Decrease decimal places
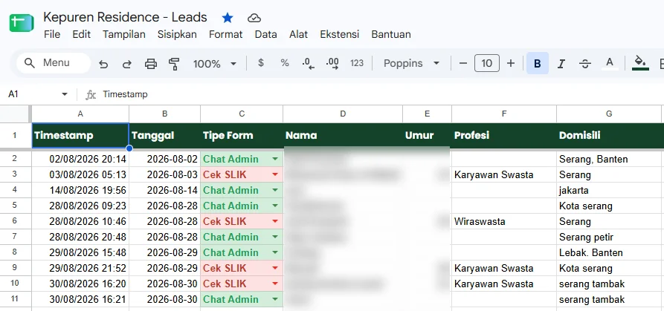The width and height of the screenshot is (664, 311). pos(309,63)
